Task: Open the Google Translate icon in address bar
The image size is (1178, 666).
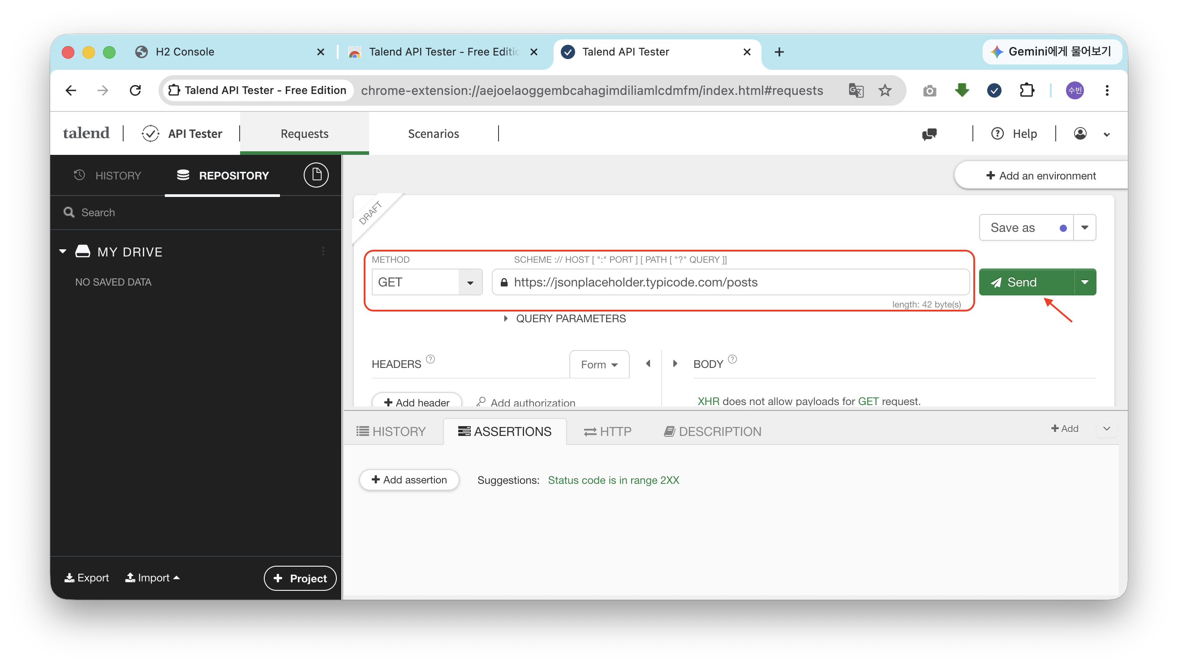Action: click(x=856, y=90)
